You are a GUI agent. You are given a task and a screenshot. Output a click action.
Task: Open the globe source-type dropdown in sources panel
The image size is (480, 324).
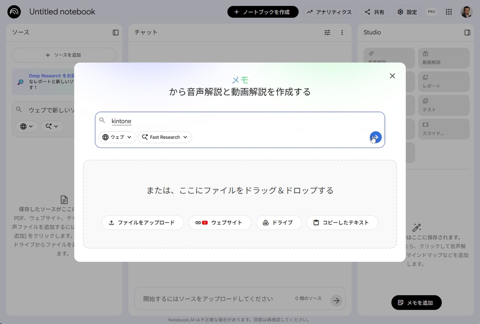point(27,126)
